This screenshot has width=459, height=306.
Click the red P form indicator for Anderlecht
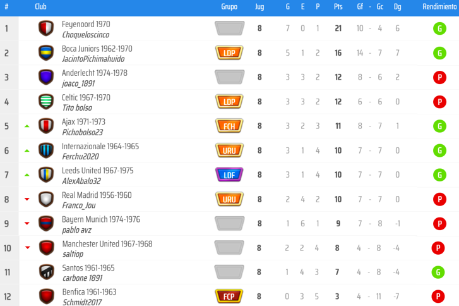pyautogui.click(x=439, y=77)
